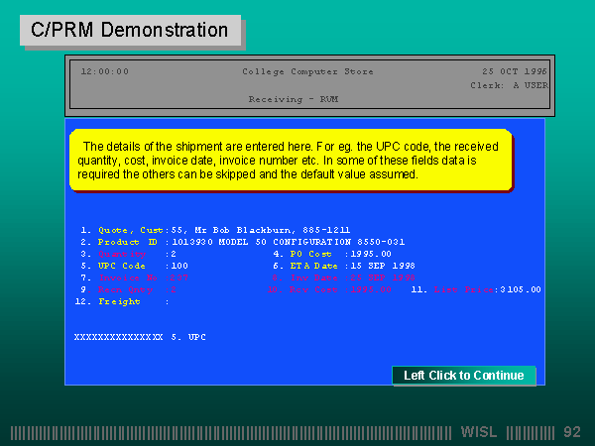Click the Left Click to Continue button
The width and height of the screenshot is (595, 446).
pyautogui.click(x=463, y=376)
